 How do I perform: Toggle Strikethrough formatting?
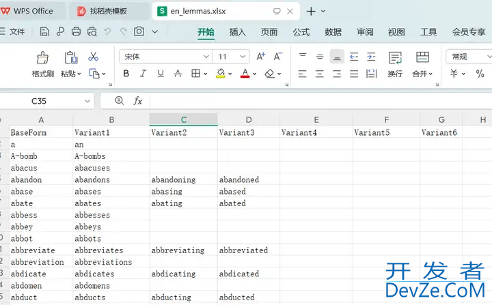[x=178, y=74]
